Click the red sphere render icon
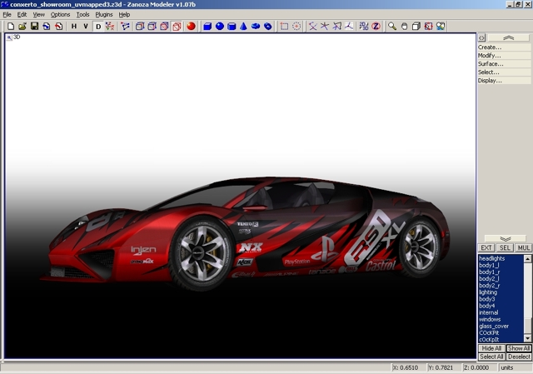The width and height of the screenshot is (533, 374). pyautogui.click(x=191, y=26)
